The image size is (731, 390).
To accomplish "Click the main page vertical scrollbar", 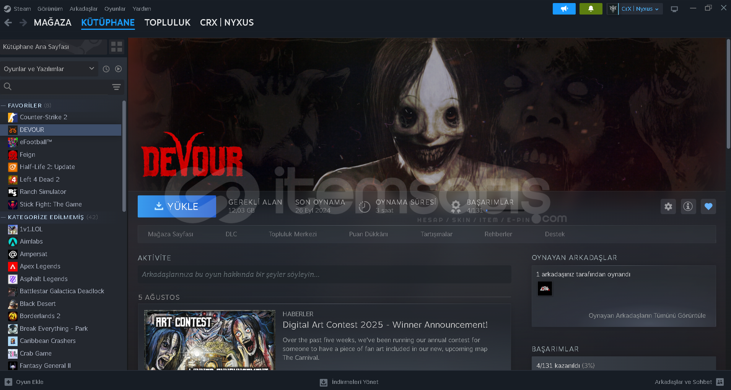I will coord(728,94).
